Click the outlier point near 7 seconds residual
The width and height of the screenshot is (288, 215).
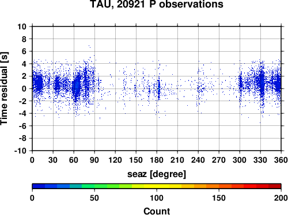(89, 46)
